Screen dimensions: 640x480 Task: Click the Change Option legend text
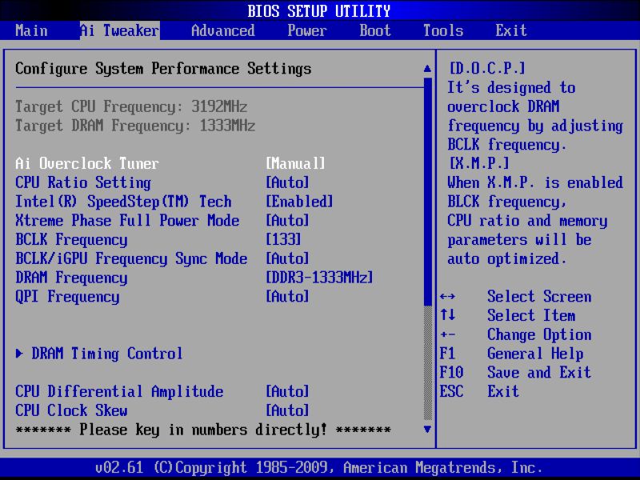tap(539, 334)
